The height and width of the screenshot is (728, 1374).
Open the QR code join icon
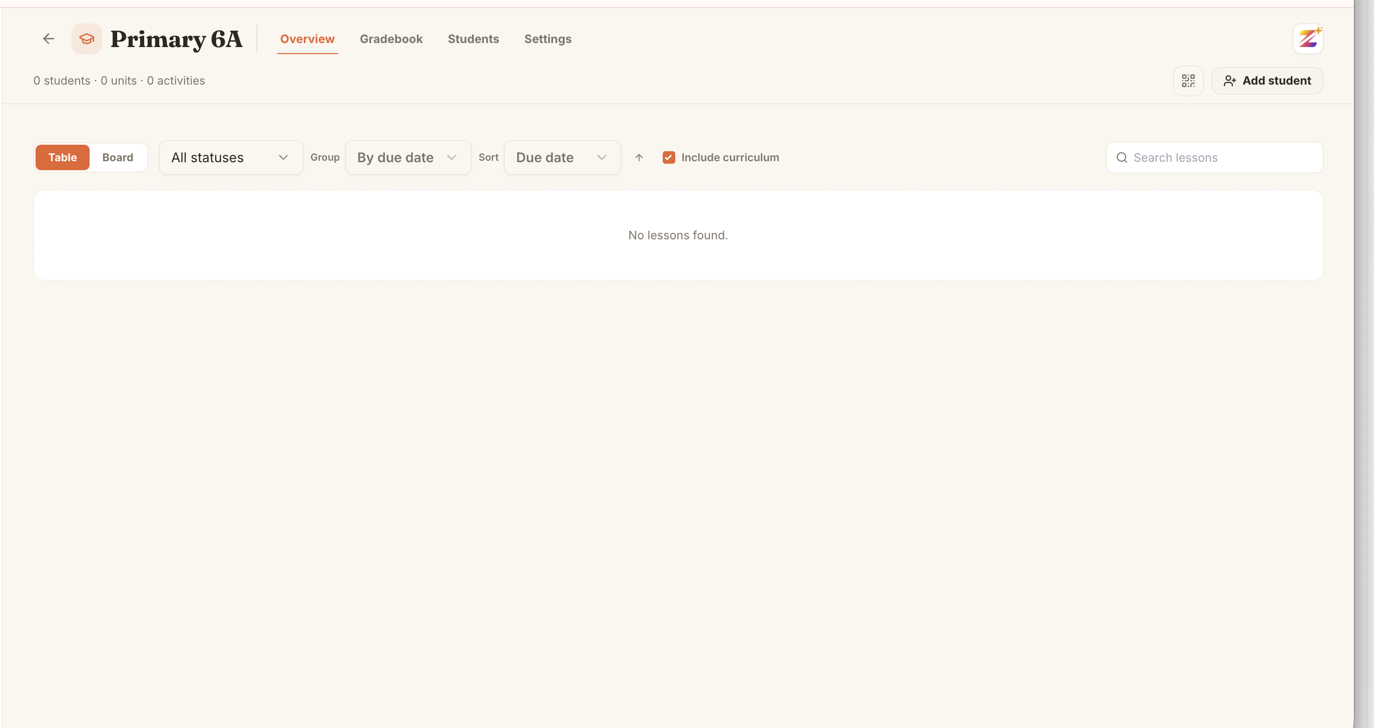[x=1188, y=81]
